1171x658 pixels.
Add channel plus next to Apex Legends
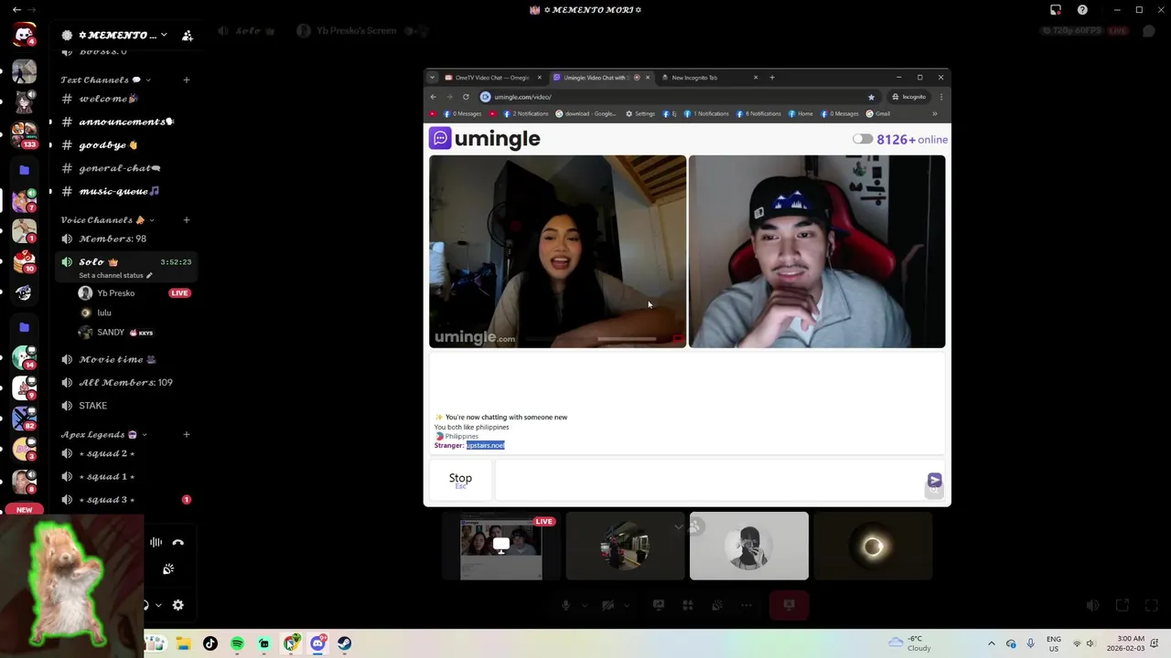[187, 434]
